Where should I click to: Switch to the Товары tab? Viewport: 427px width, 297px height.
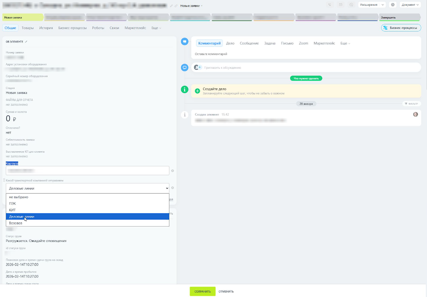(28, 28)
